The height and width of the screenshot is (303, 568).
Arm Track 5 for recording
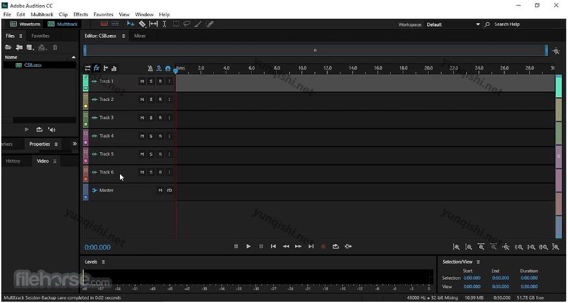click(160, 154)
